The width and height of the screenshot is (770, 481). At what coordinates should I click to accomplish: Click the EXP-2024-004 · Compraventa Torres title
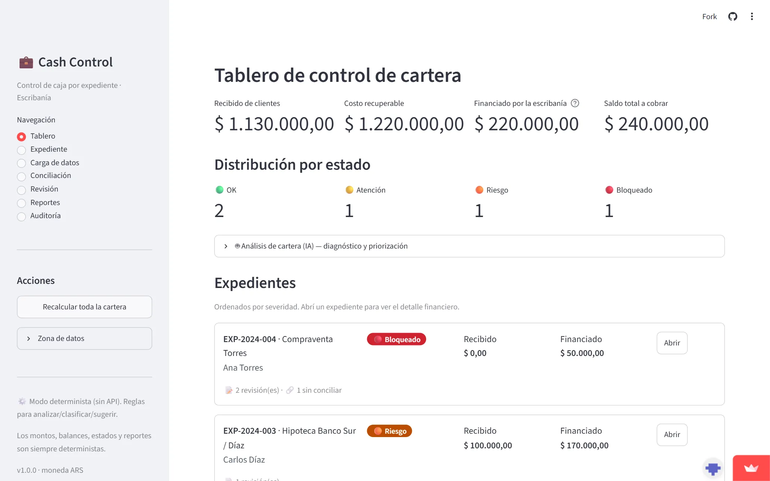tap(278, 346)
